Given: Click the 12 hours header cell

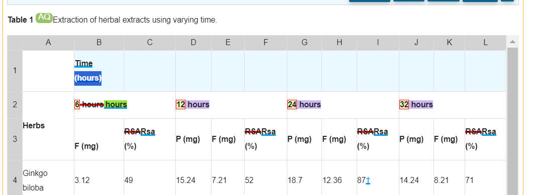Looking at the screenshot, I should point(232,105).
